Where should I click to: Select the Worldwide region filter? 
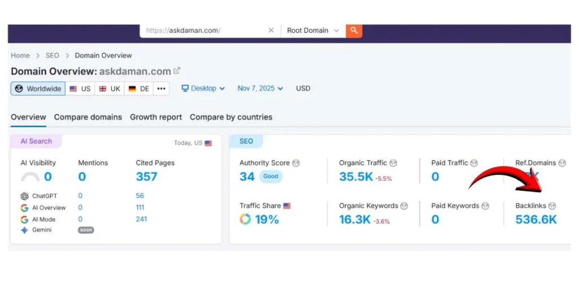pos(38,89)
